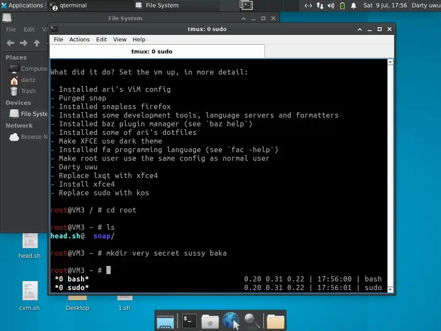The image size is (441, 331).
Task: Roll up the tmux terminal window
Action: (x=360, y=29)
